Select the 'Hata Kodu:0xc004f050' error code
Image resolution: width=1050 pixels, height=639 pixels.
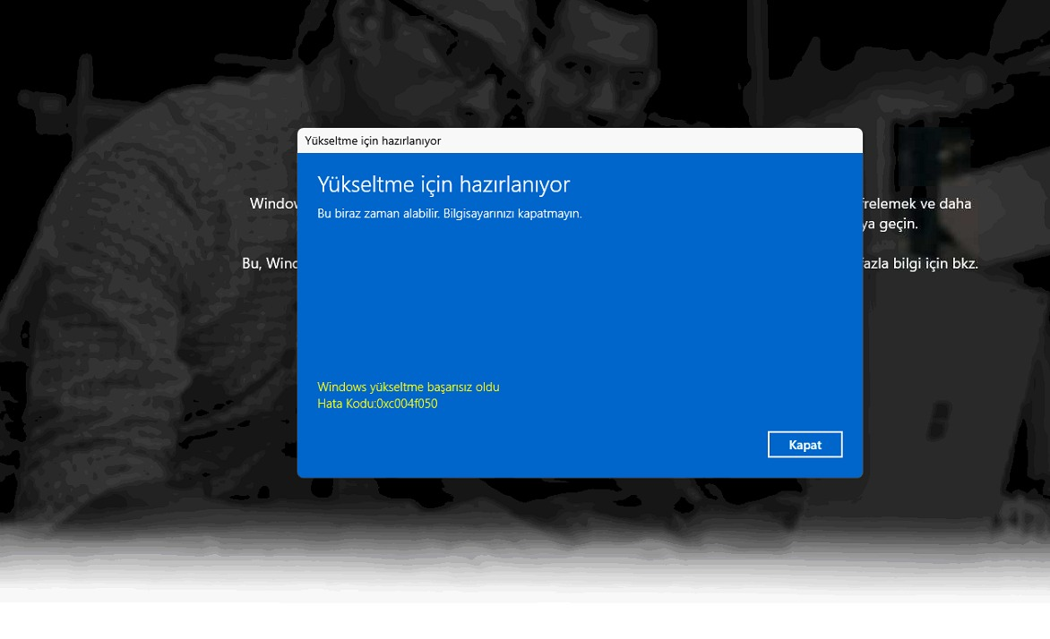377,404
